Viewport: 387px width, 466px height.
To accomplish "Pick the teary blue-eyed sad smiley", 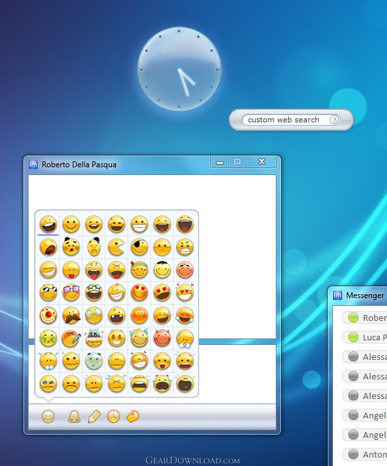I will tap(48, 384).
